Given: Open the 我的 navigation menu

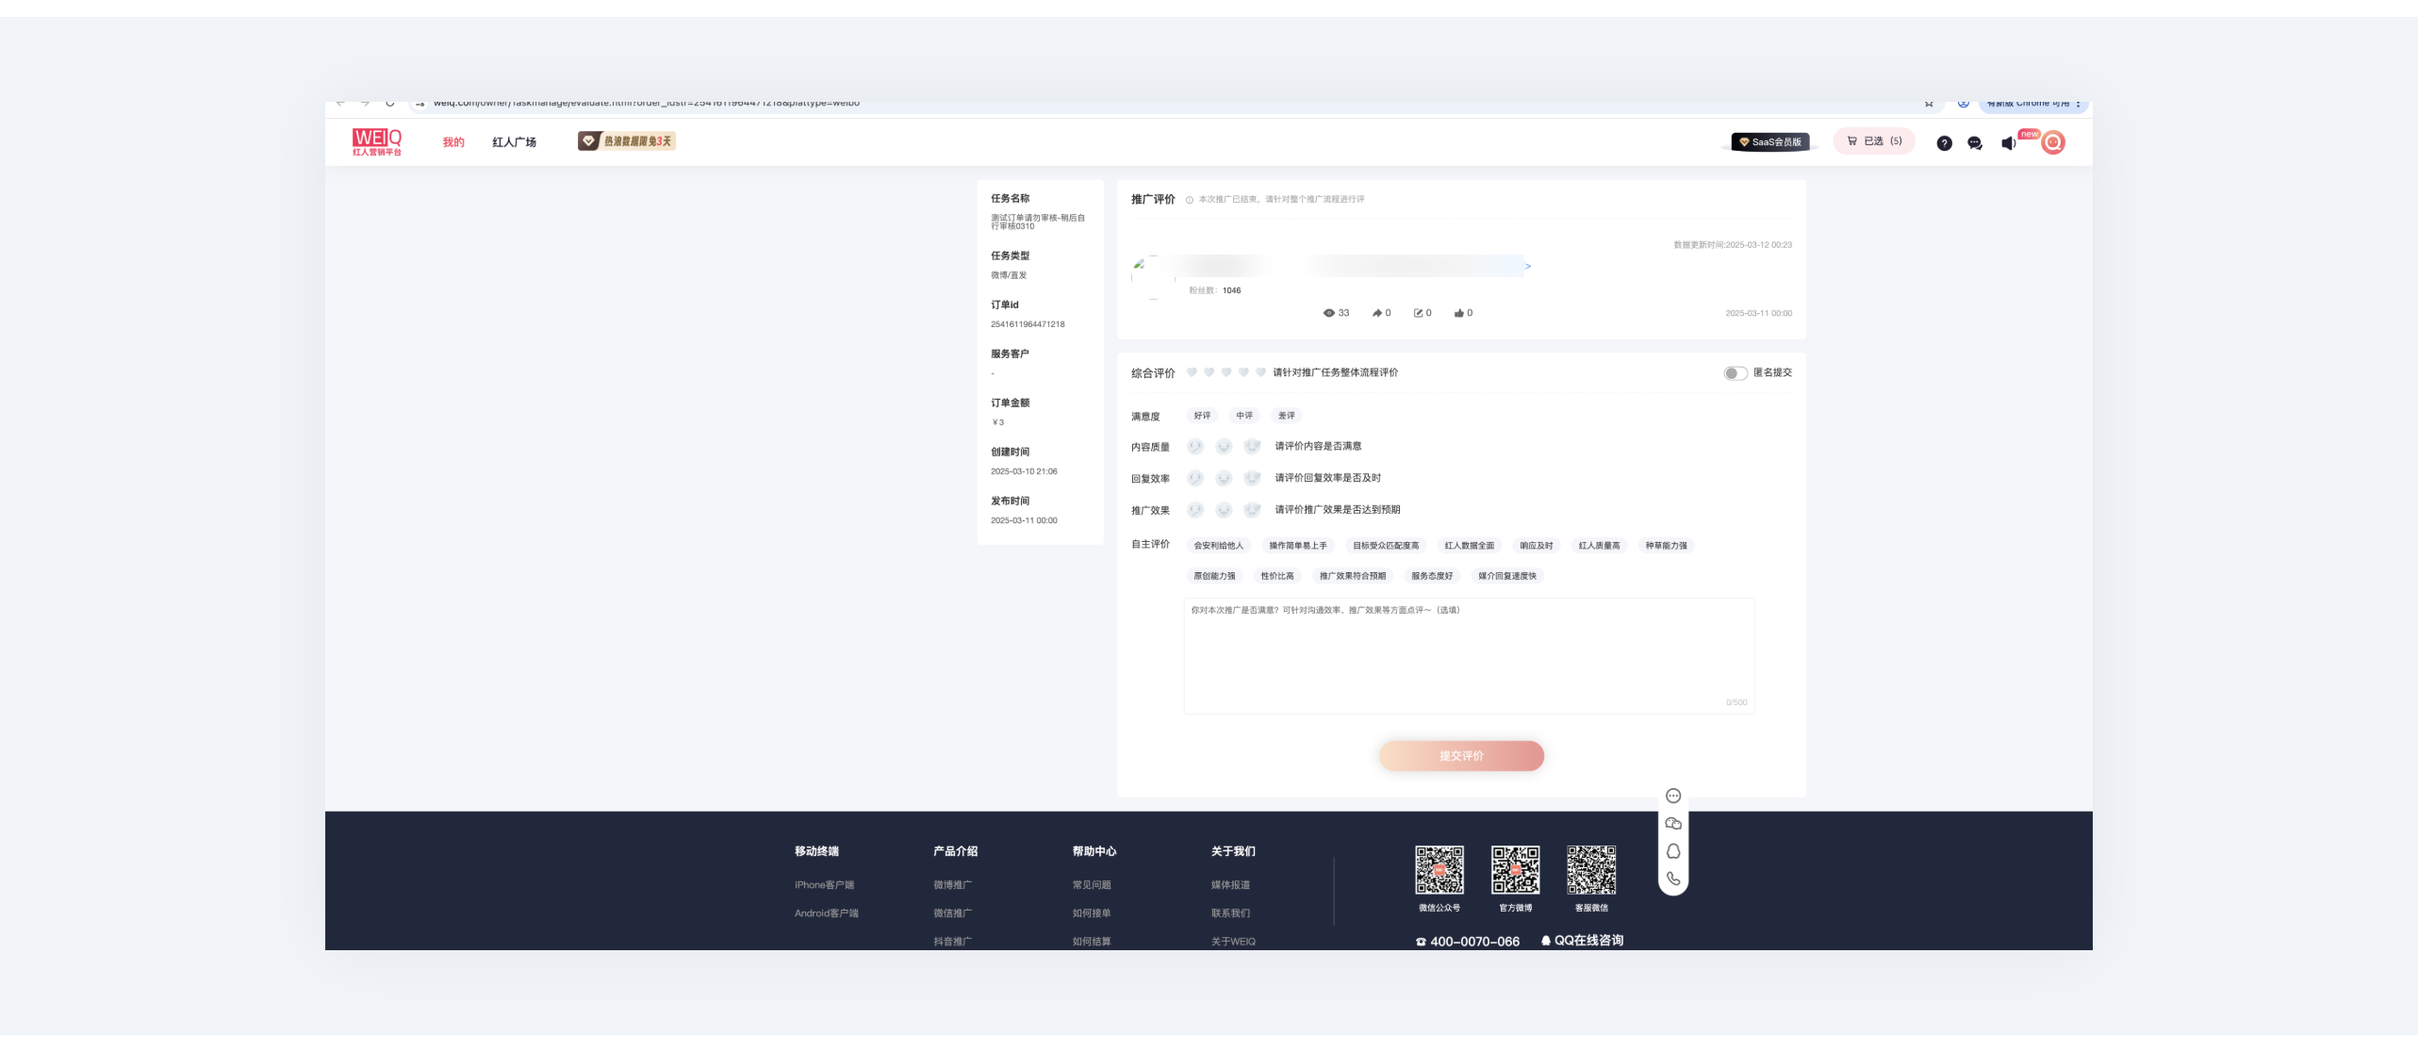Looking at the screenshot, I should [453, 142].
